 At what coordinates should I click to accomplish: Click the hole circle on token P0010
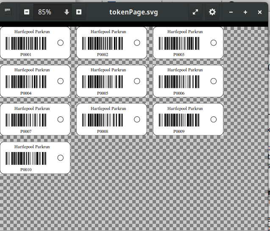61,158
